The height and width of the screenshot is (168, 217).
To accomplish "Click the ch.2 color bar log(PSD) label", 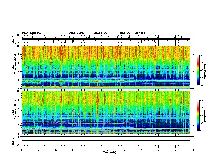I will (205, 117).
